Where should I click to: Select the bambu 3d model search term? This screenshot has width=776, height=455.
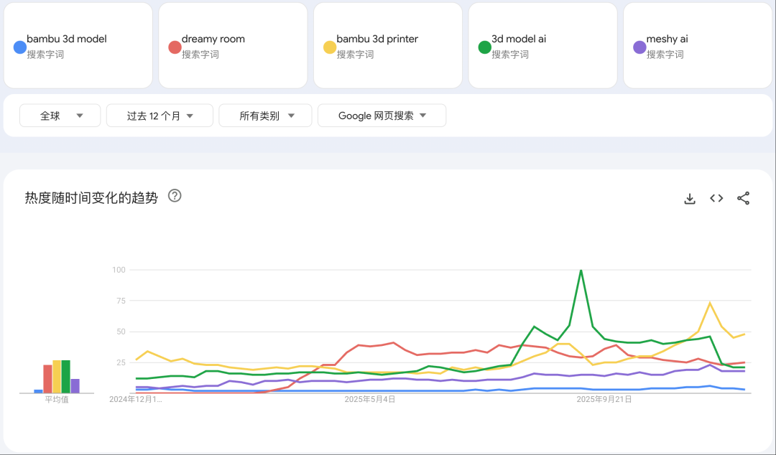click(x=66, y=39)
